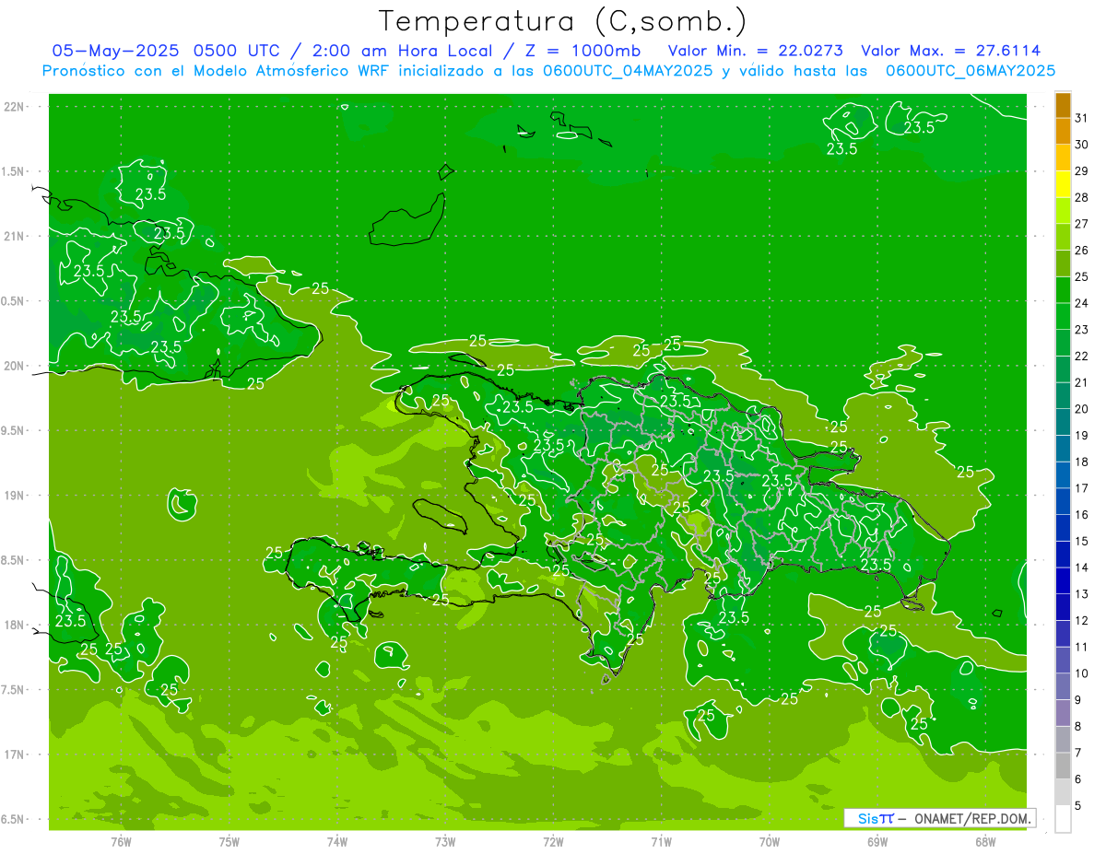Image resolution: width=1106 pixels, height=854 pixels.
Task: Click the blue legend band between 17 and 18
Action: 1063,475
